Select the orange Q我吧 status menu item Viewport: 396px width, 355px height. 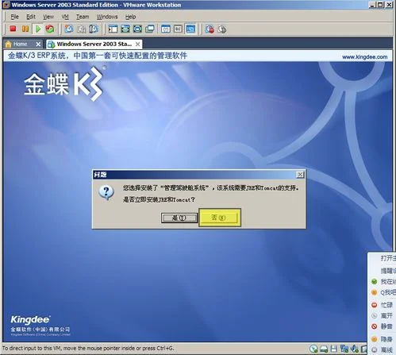click(x=383, y=292)
